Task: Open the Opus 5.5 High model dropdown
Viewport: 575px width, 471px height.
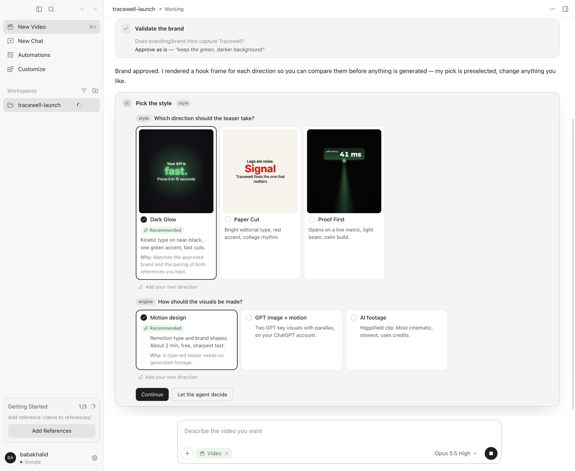Action: point(455,453)
